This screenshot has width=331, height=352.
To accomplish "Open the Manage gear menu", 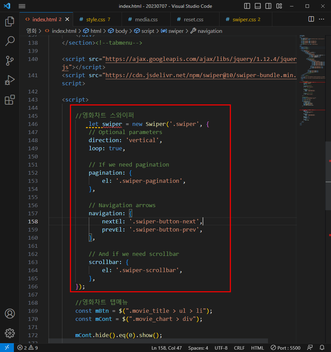I will (10, 333).
